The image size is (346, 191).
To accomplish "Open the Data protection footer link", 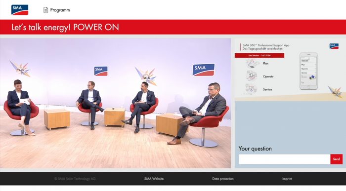I will pos(223,179).
